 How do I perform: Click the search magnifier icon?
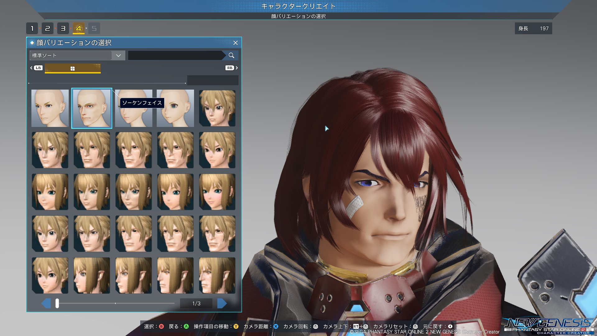point(231,55)
